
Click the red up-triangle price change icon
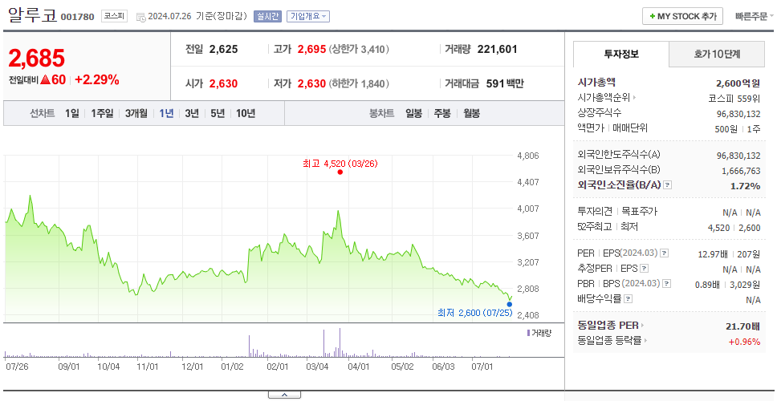[x=45, y=79]
